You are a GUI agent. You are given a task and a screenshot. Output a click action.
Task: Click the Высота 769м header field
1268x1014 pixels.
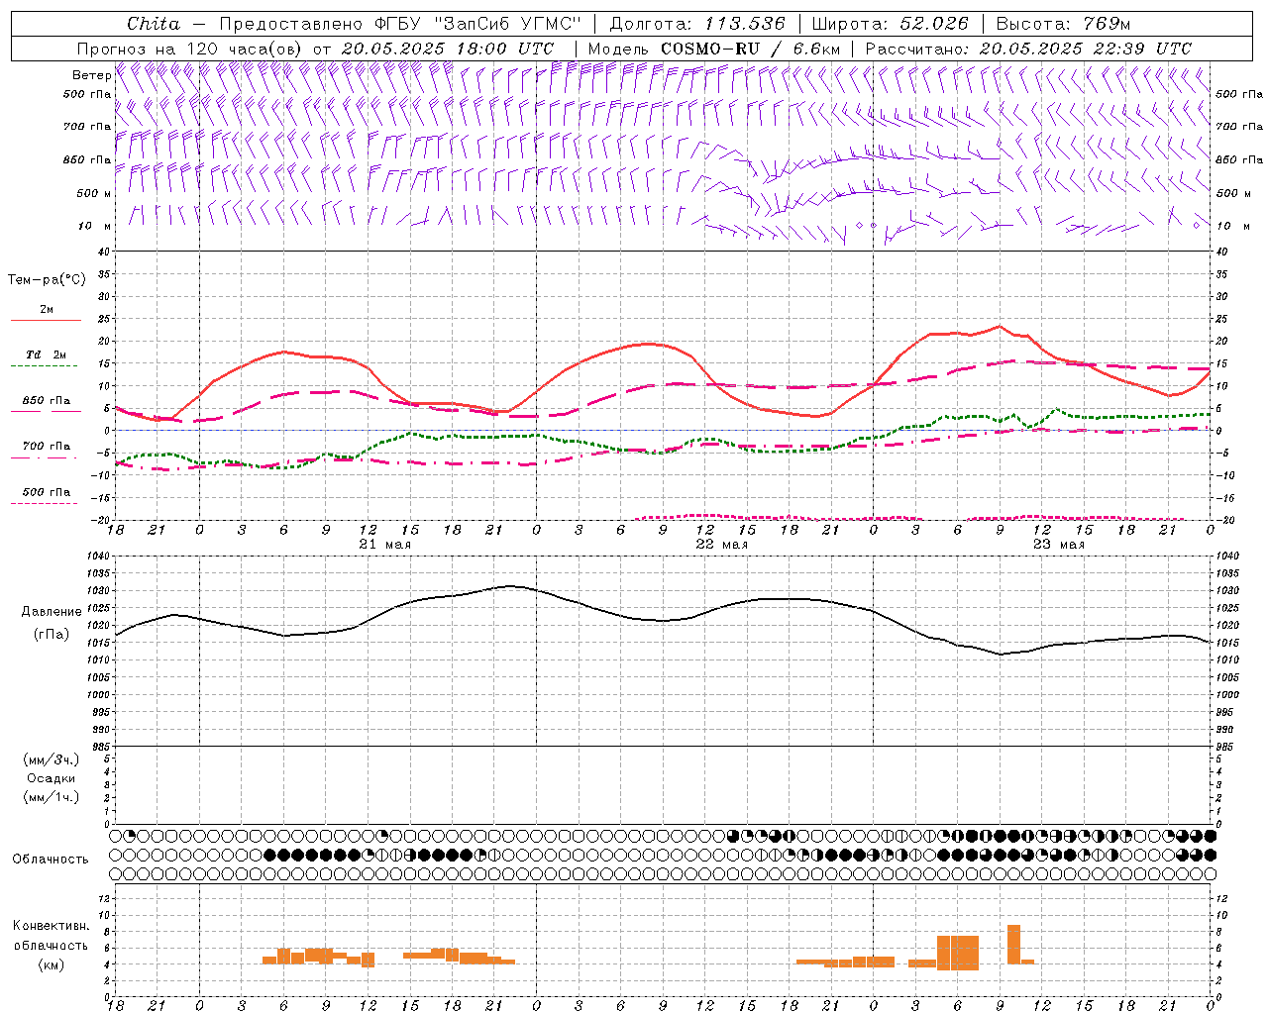(1063, 24)
